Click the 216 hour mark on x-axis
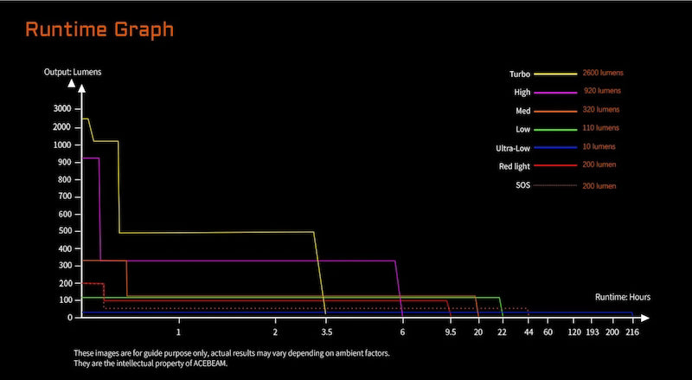Viewport: 692px width, 380px height. click(x=632, y=332)
